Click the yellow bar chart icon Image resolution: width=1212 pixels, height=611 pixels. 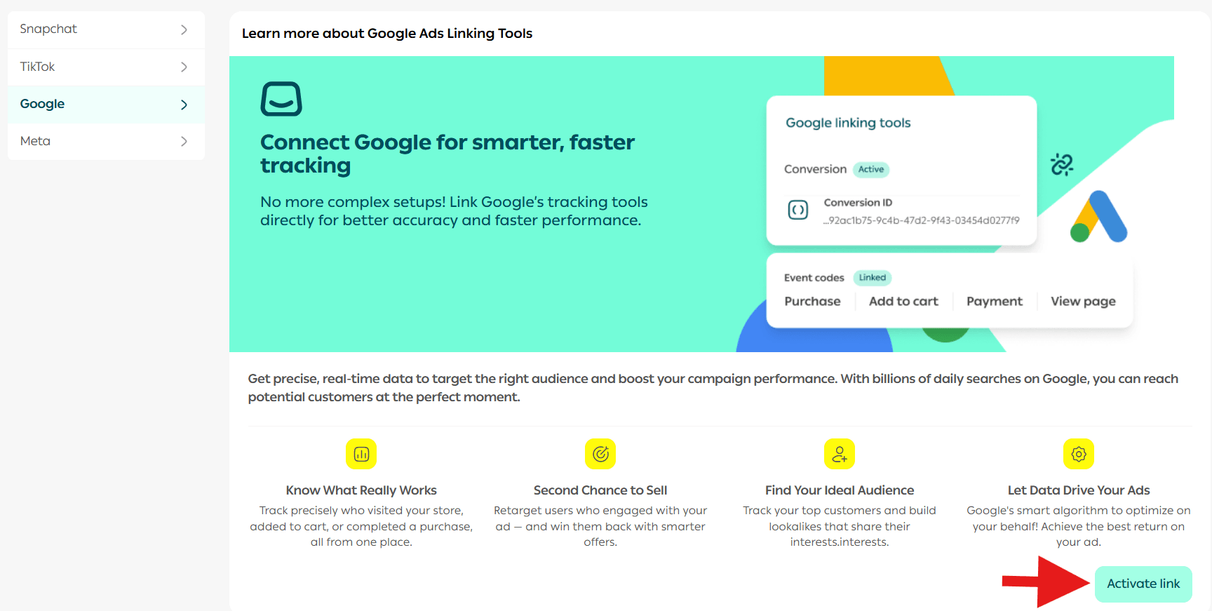point(361,455)
